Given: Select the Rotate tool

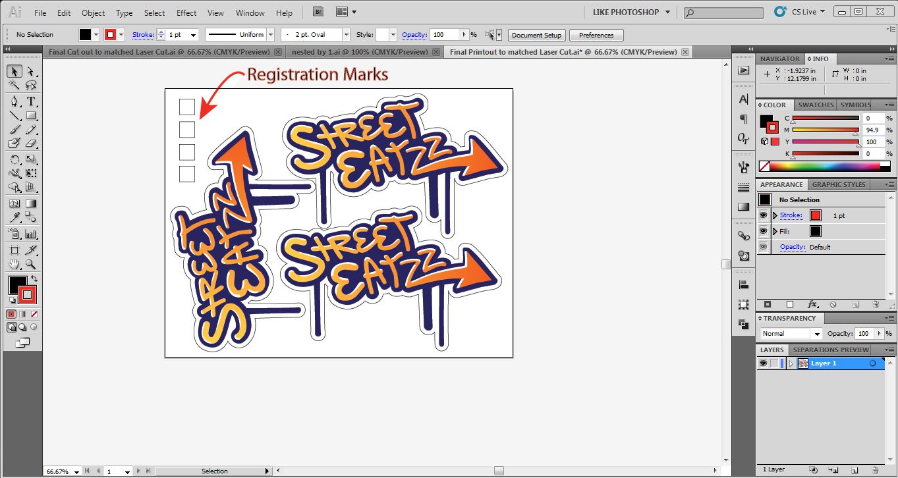Looking at the screenshot, I should point(14,159).
